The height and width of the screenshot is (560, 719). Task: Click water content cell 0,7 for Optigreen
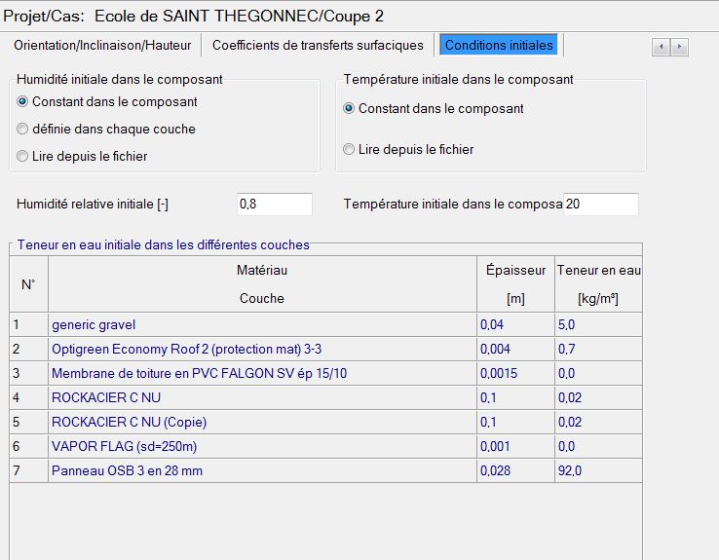(598, 350)
